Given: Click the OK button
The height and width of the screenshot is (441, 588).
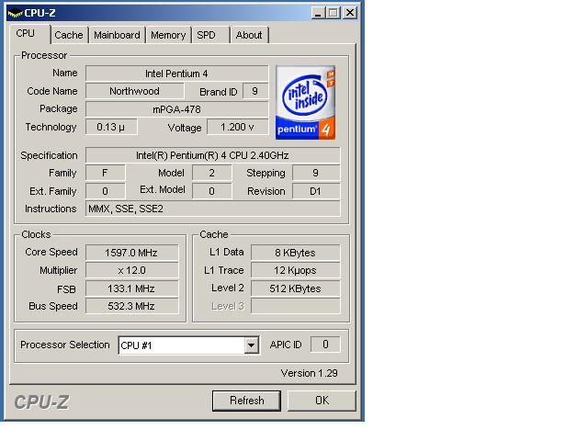Looking at the screenshot, I should click(322, 401).
